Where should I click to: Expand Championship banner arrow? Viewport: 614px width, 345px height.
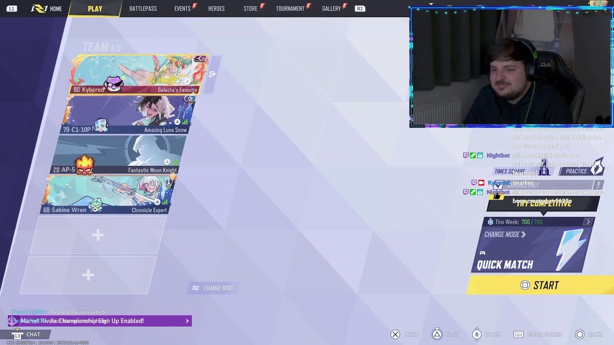click(187, 321)
